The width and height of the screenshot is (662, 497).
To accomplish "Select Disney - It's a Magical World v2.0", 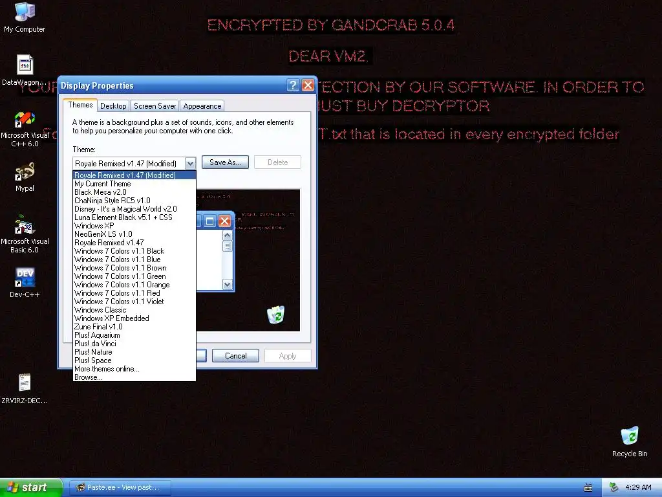I will tap(134, 209).
